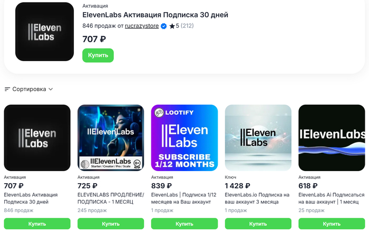Buy the 839 ₽ Lootify subscription
This screenshot has height=231, width=369.
click(184, 224)
